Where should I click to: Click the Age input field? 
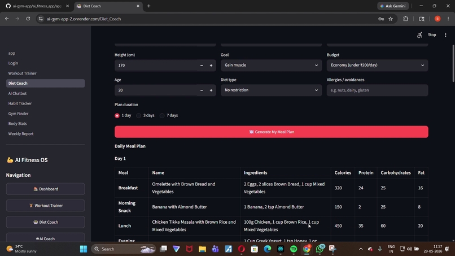point(156,90)
